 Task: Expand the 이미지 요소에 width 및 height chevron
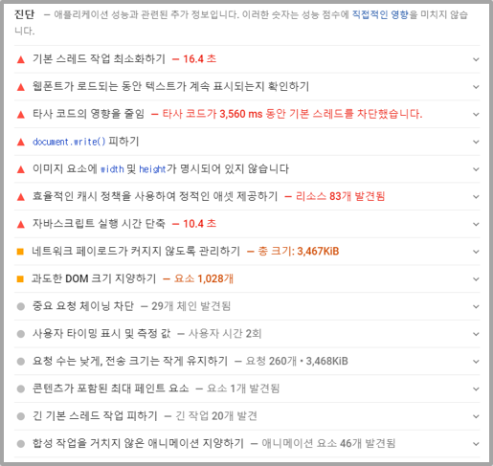[476, 169]
